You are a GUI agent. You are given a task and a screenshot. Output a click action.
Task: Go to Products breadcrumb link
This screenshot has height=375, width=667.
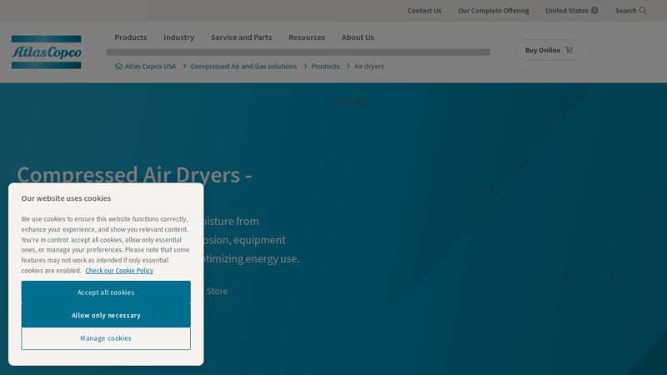click(x=325, y=67)
